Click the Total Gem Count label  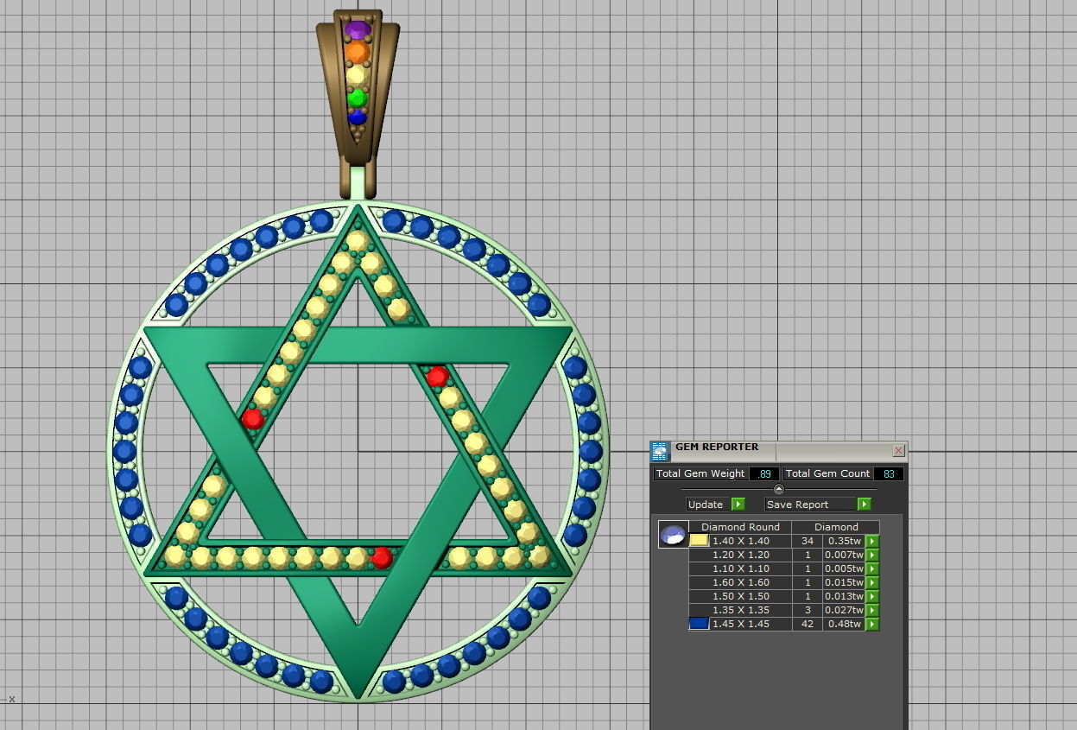827,473
